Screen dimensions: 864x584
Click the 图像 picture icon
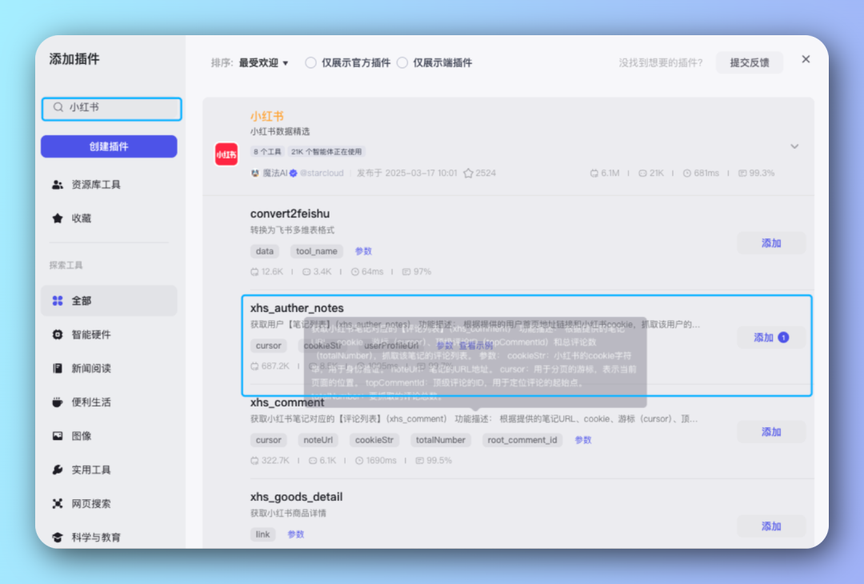[x=58, y=436]
